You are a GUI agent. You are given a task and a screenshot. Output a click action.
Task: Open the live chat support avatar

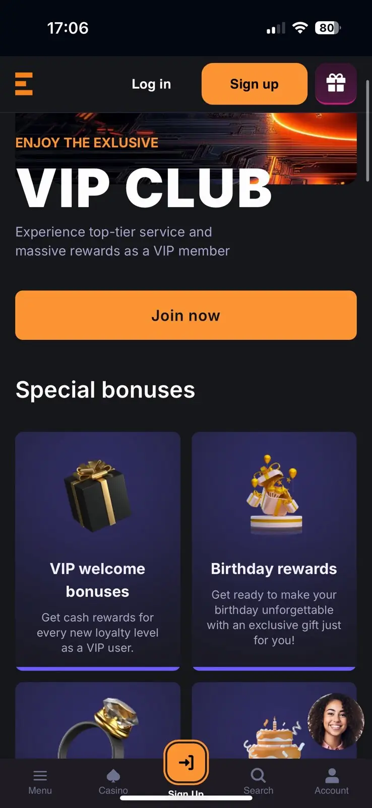point(336,721)
